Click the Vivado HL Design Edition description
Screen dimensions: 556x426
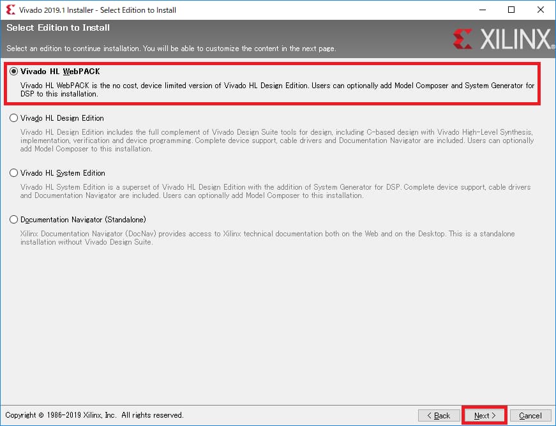277,141
